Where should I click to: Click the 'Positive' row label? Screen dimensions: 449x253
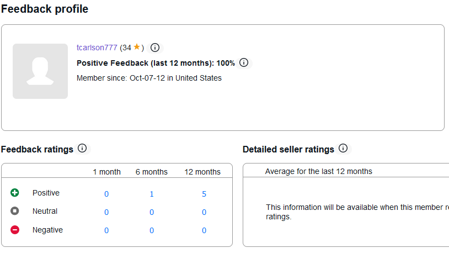(46, 193)
